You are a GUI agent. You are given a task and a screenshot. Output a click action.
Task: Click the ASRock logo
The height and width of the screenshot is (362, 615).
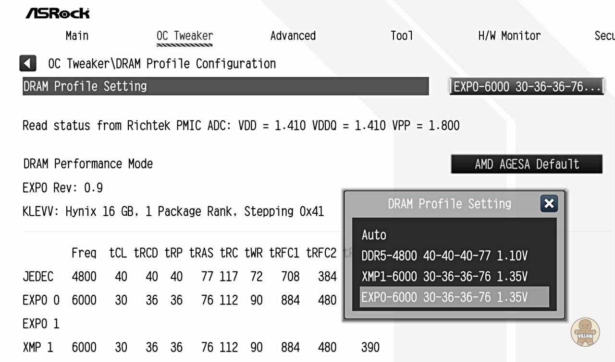[58, 13]
